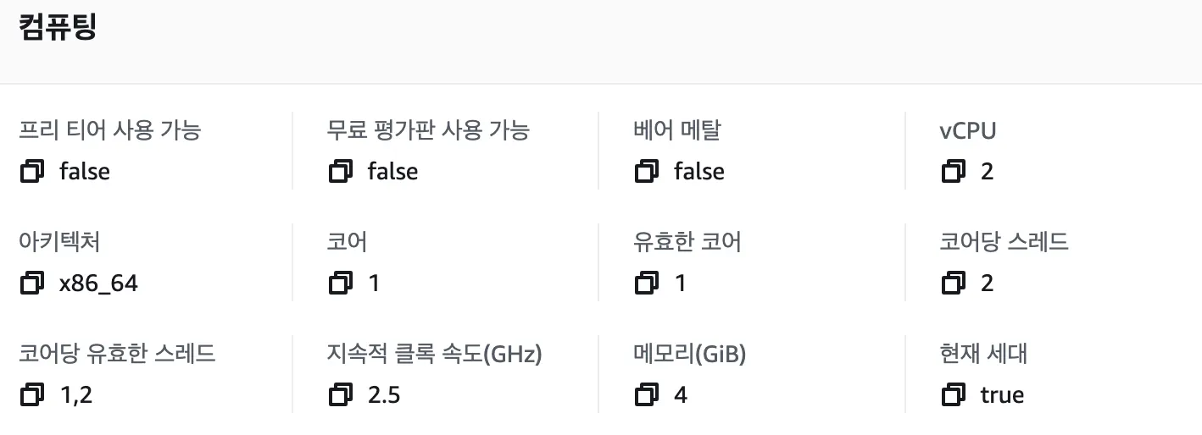Copy the vCPU value 2
The image size is (1202, 435).
(954, 172)
